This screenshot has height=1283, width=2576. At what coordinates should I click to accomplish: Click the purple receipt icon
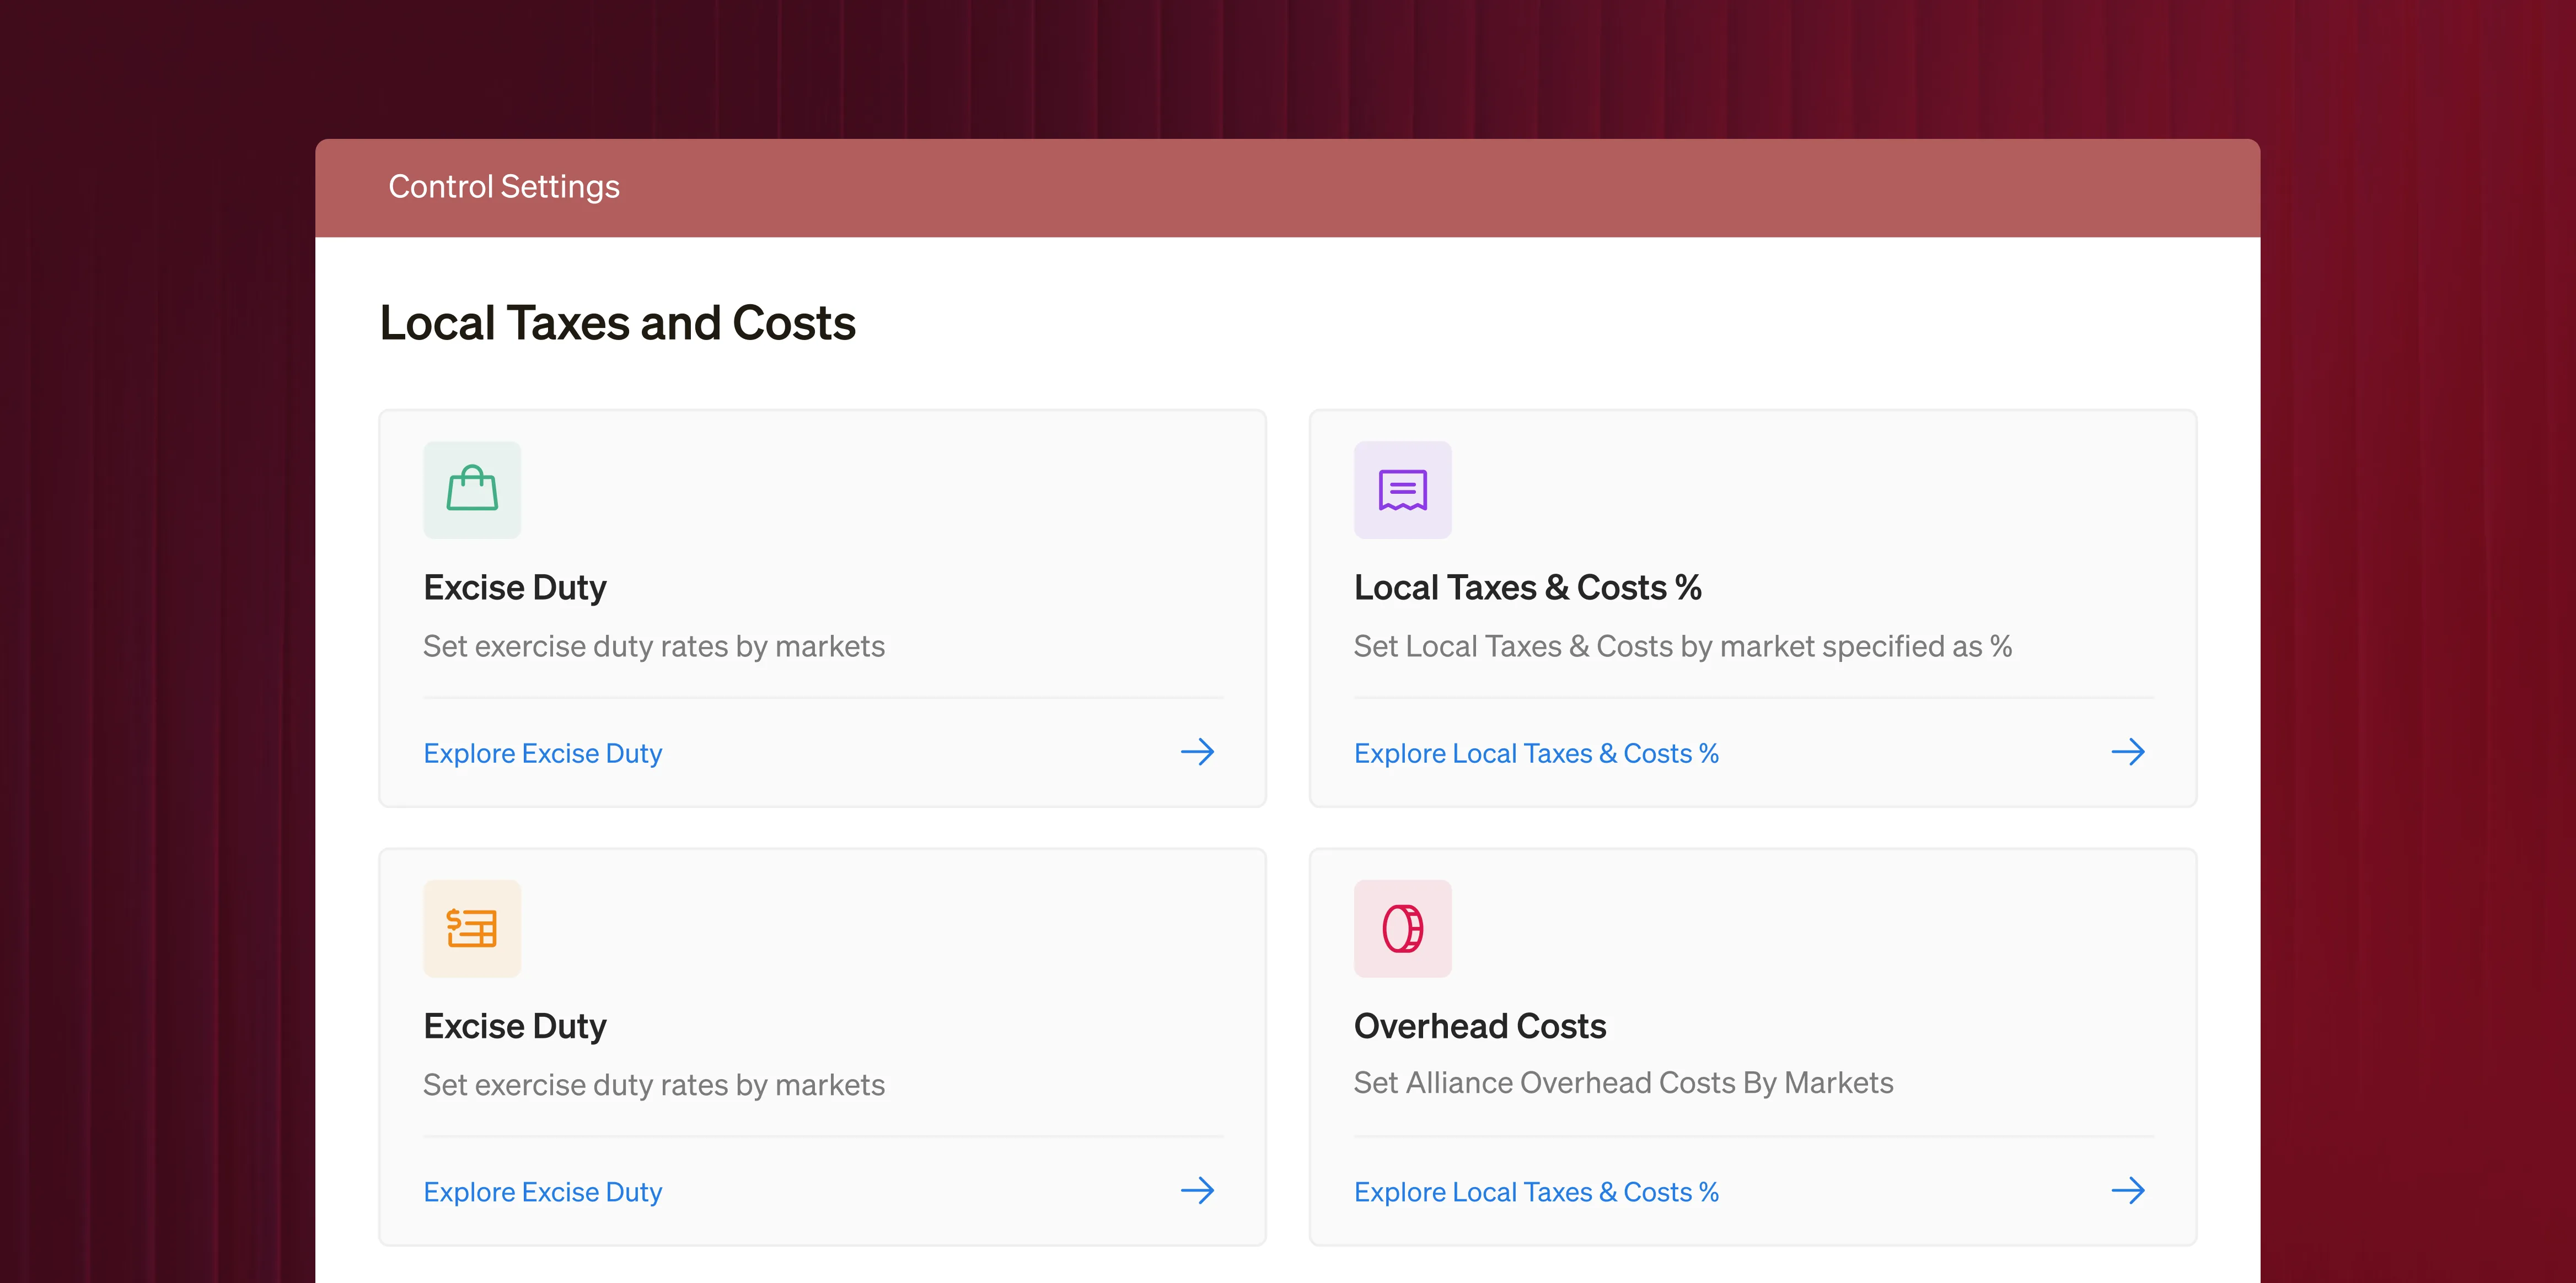pyautogui.click(x=1402, y=489)
